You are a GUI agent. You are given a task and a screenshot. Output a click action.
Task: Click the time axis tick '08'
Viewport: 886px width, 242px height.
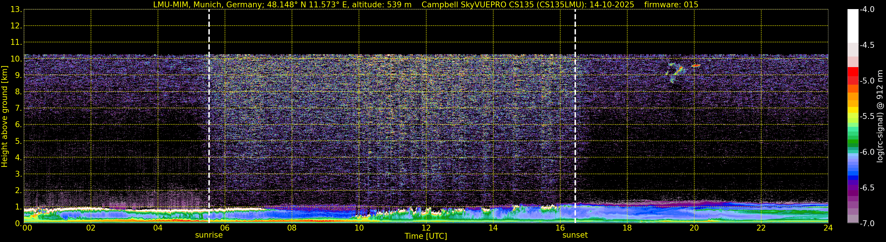[292, 228]
